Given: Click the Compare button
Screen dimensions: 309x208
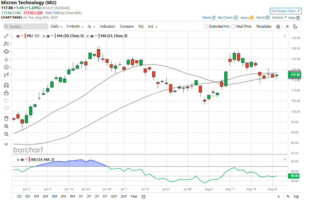Looking at the screenshot, I should (x=127, y=26).
